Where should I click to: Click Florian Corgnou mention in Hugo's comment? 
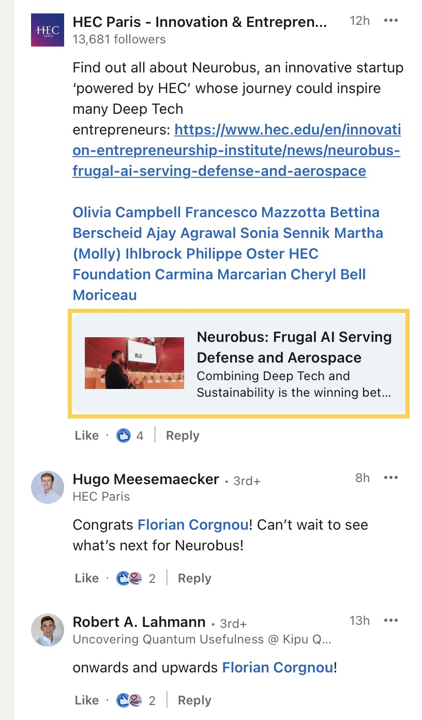193,525
